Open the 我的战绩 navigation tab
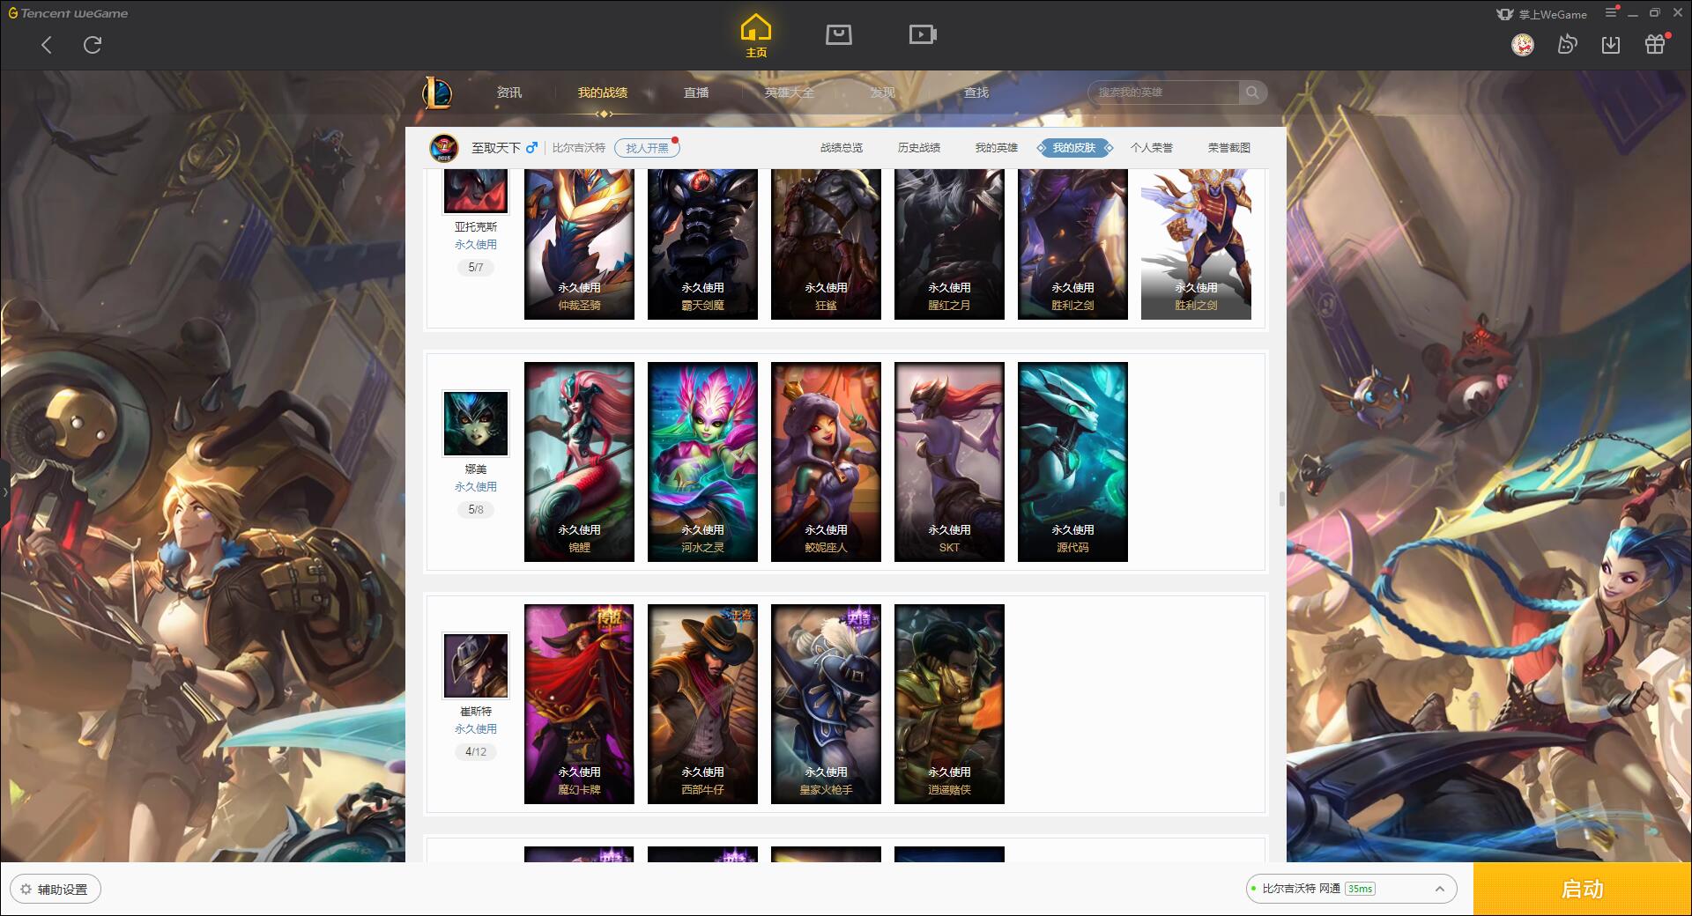The image size is (1692, 916). (x=603, y=92)
